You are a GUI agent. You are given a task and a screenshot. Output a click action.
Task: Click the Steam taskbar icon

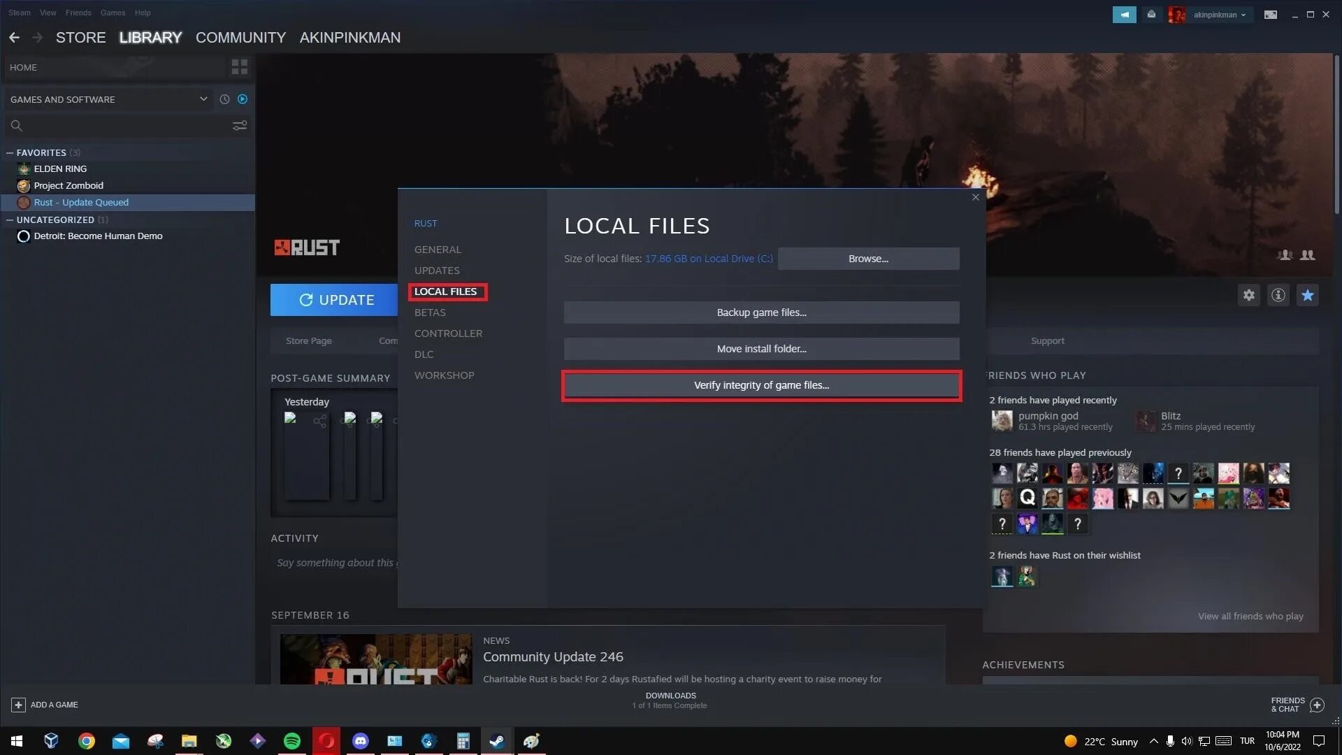[x=497, y=741]
